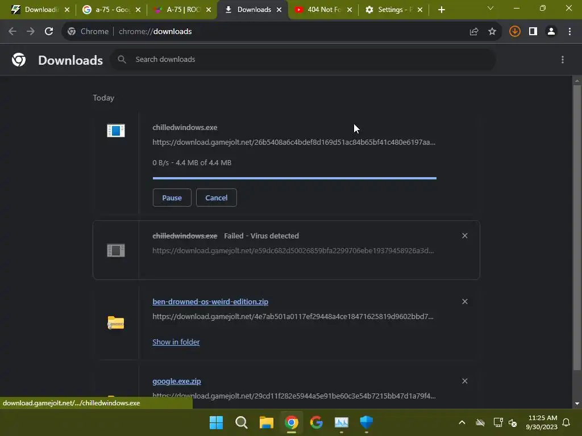Close the A-75 | ROO tab
This screenshot has width=582, height=436.
pyautogui.click(x=209, y=10)
